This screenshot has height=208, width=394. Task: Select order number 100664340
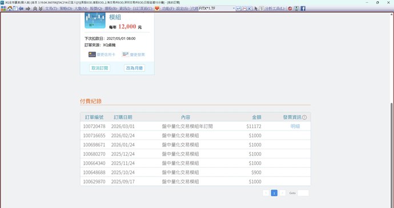pyautogui.click(x=94, y=164)
